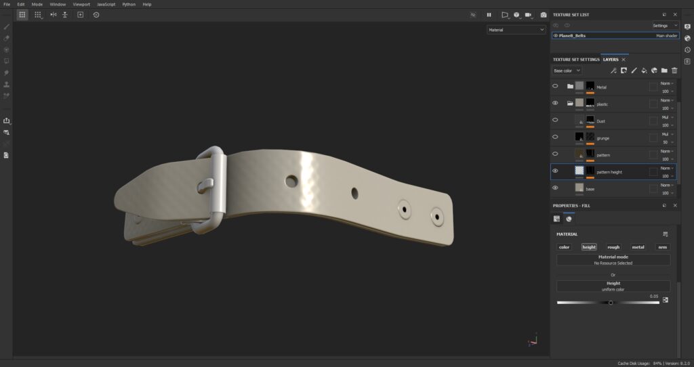Select the Paint brush tool
Image resolution: width=694 pixels, height=367 pixels.
[6, 26]
